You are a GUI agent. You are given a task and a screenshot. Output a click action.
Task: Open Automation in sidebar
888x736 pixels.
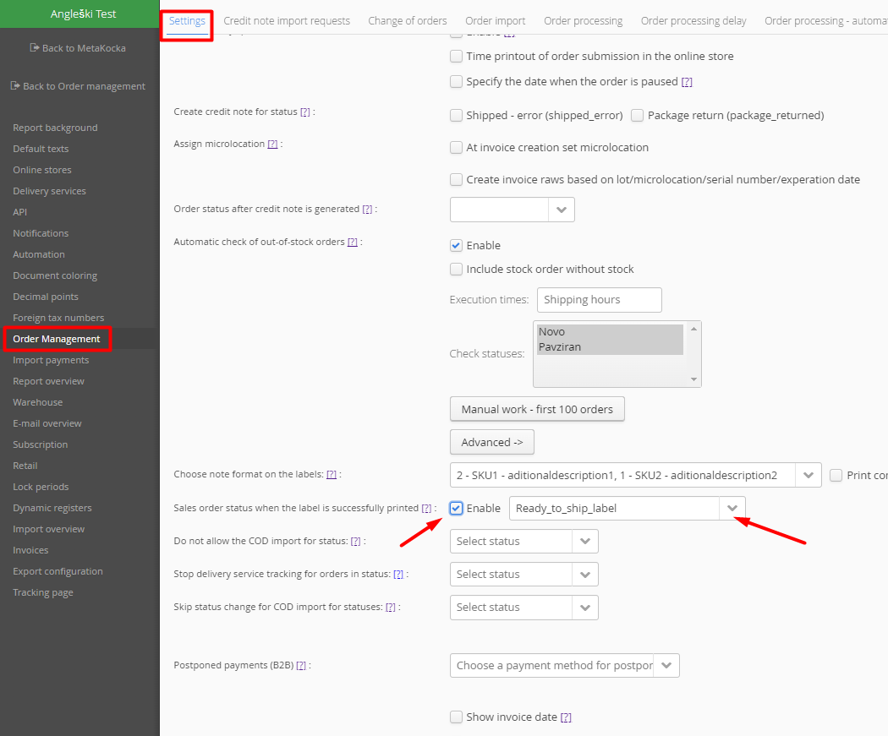click(39, 254)
